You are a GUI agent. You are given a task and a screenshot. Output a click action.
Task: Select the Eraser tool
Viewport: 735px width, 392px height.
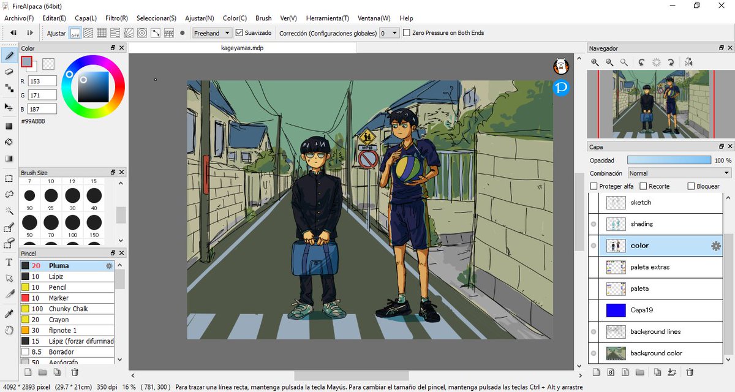[9, 72]
